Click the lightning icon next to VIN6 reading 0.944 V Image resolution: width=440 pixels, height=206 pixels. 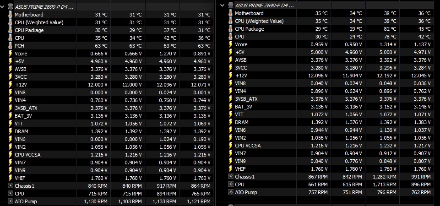(231, 130)
